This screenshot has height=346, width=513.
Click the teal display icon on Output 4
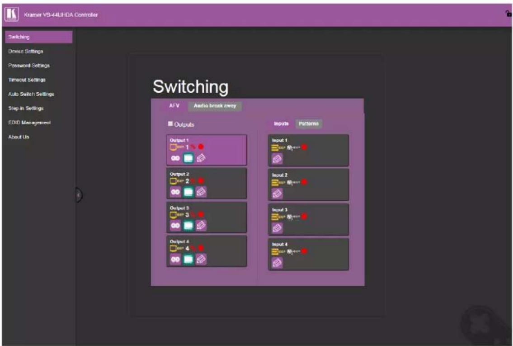(188, 260)
